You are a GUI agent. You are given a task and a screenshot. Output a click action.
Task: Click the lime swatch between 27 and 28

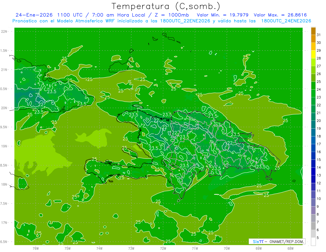[x=313, y=62]
